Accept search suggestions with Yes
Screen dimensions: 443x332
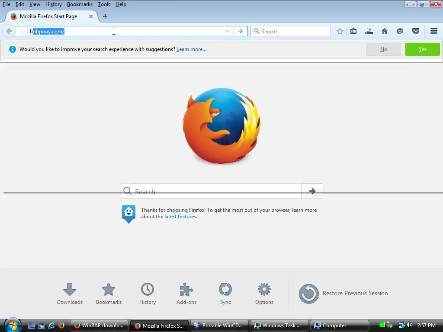coord(422,49)
